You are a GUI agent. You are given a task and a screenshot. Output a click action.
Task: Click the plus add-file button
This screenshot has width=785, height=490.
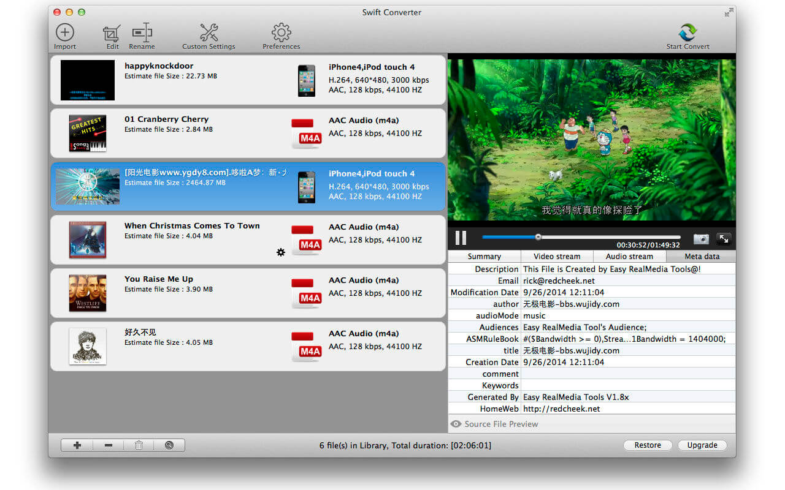tap(77, 445)
